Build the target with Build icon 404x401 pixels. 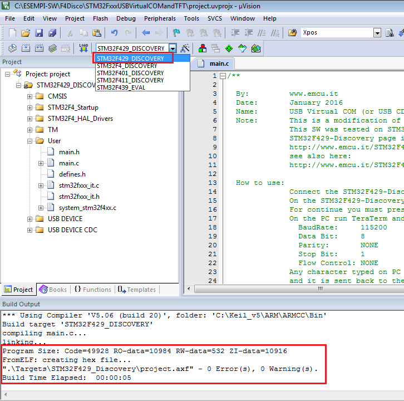(x=26, y=48)
